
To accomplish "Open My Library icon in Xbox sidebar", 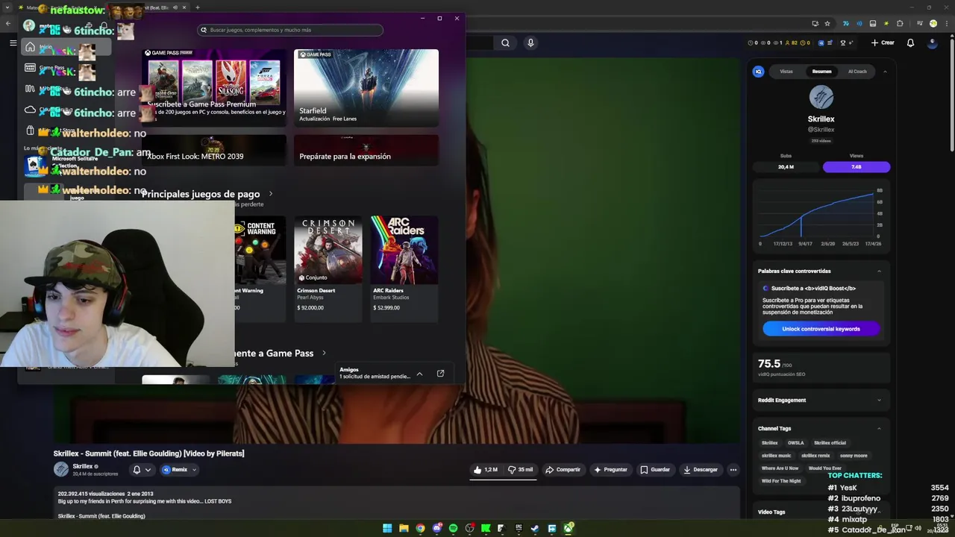I will 30,89.
